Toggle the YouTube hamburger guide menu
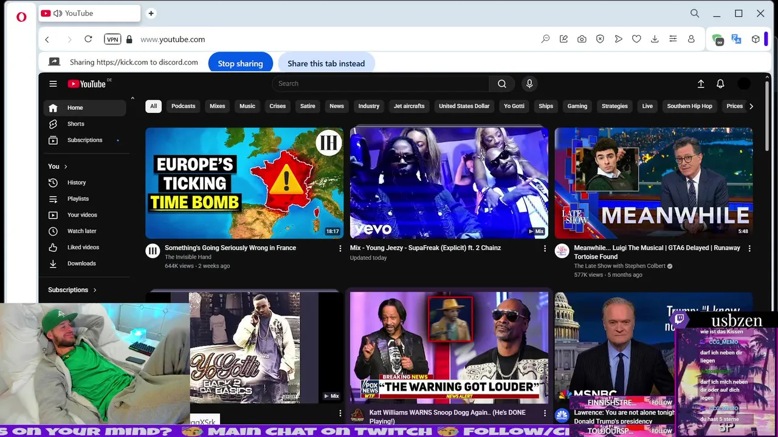The image size is (778, 437). click(53, 84)
